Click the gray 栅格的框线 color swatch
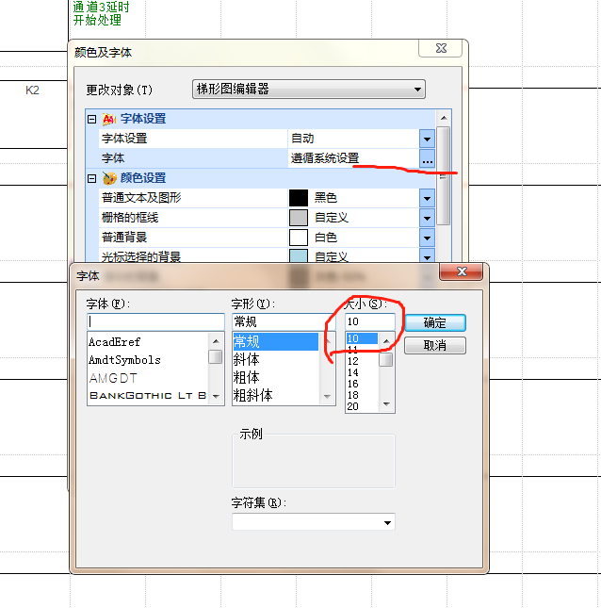Image resolution: width=601 pixels, height=608 pixels. tap(298, 218)
